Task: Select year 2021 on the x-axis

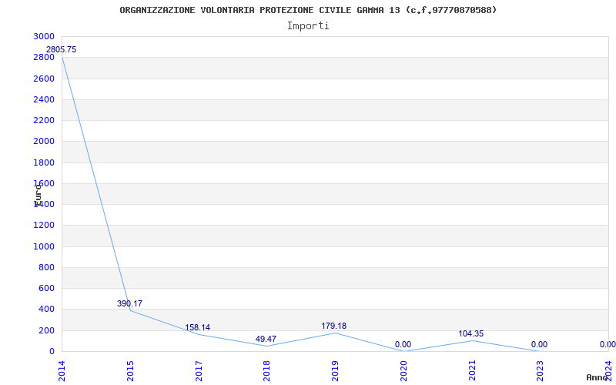Action: (x=472, y=370)
